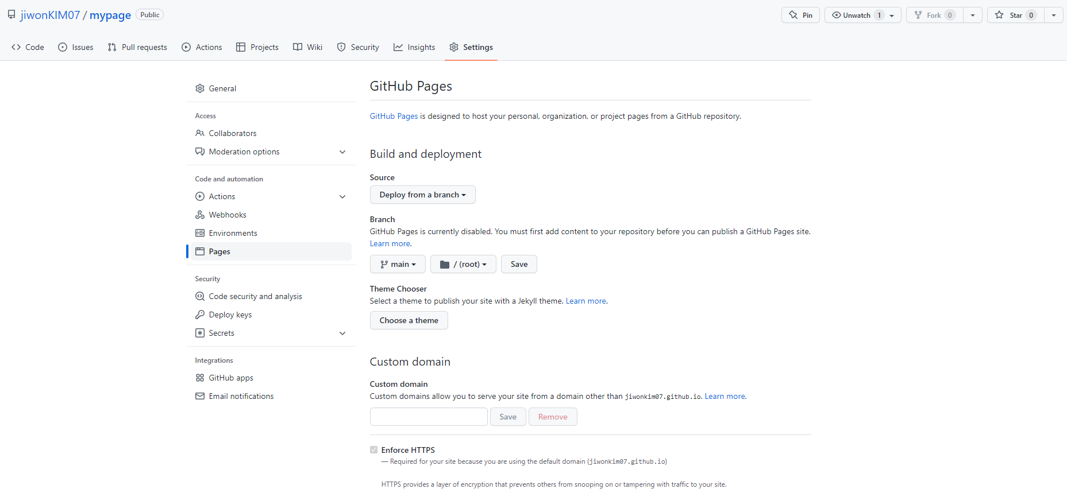Expand the sidebar Actions chevron
Screen dimensions: 1067x489
[x=342, y=196]
